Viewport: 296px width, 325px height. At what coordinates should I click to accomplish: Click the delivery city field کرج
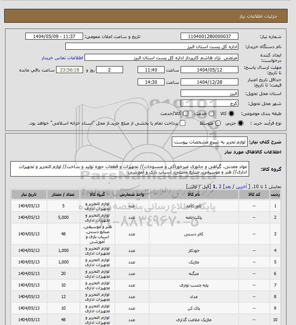tap(210, 103)
